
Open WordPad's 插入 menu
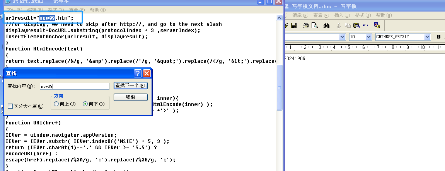click(342, 15)
